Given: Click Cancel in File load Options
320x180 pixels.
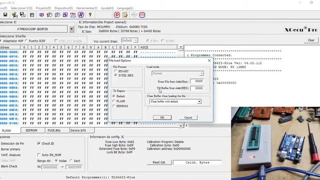Looking at the screenshot, I should point(188,117).
